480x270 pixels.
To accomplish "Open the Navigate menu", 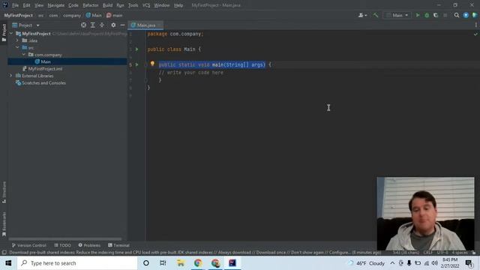I will point(56,5).
